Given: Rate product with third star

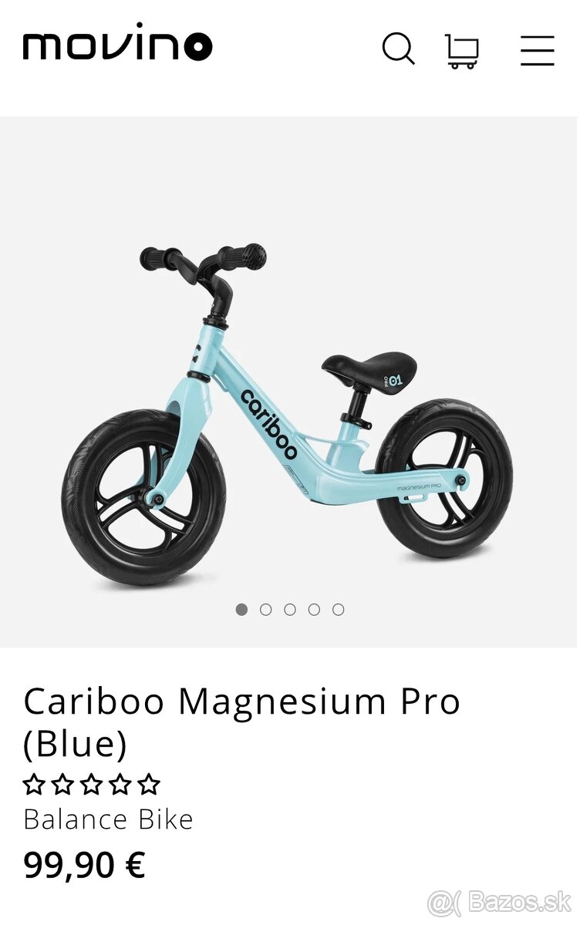Looking at the screenshot, I should click(x=91, y=785).
